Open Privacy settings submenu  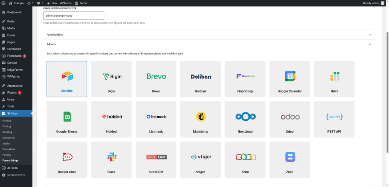(x=7, y=155)
